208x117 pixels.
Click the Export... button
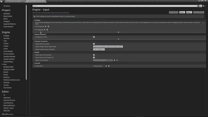point(182,12)
